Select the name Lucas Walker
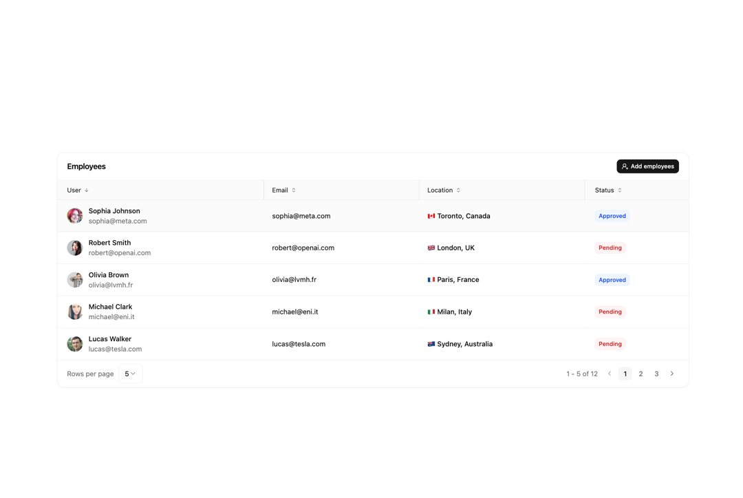The image size is (743, 498). [x=110, y=339]
